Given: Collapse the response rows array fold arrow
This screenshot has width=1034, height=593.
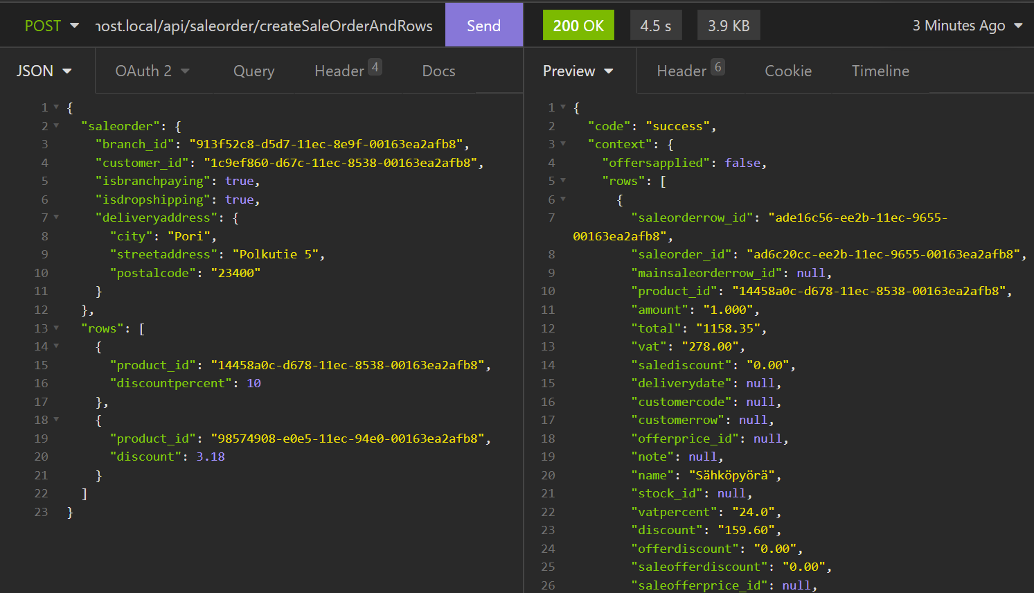Looking at the screenshot, I should [x=563, y=181].
